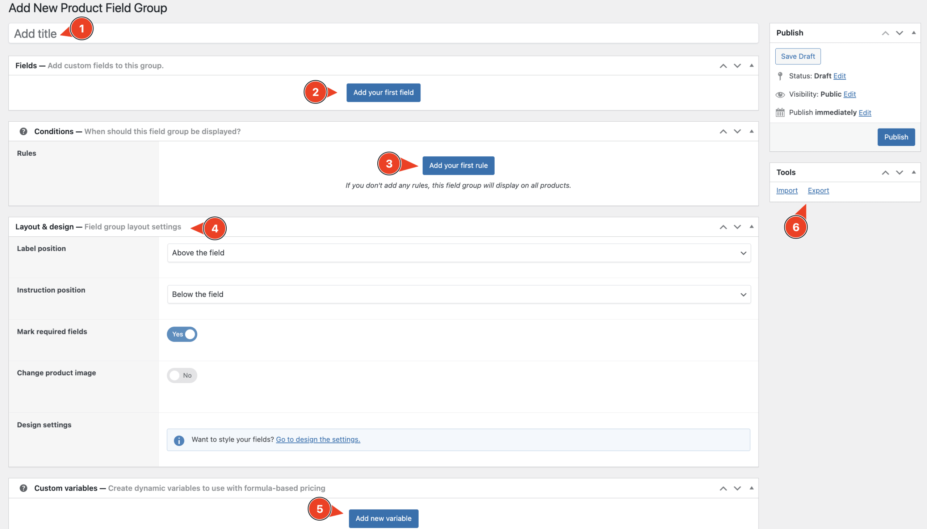
Task: Collapse the Fields panel with its triangle
Action: (751, 66)
